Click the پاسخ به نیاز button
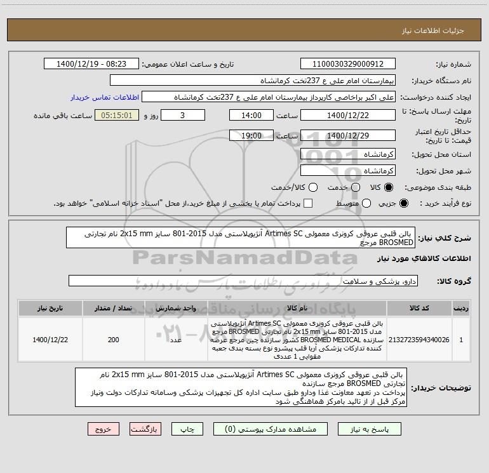This screenshot has width=489, height=473. coord(369,429)
